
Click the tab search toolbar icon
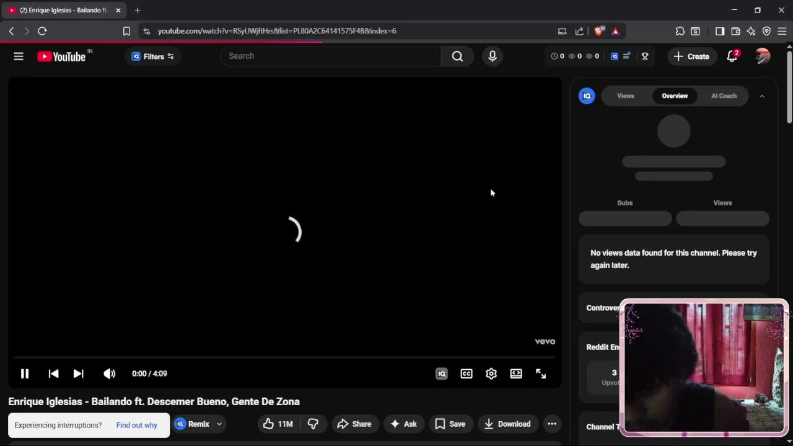pos(696,31)
